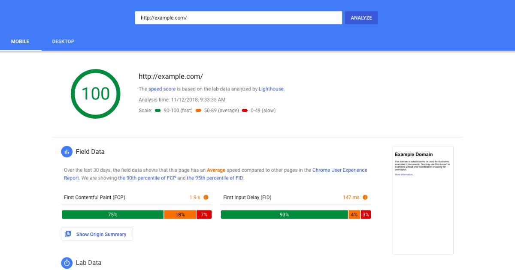Image resolution: width=515 pixels, height=270 pixels.
Task: Click the green 93% FID bar segment
Action: (285, 215)
